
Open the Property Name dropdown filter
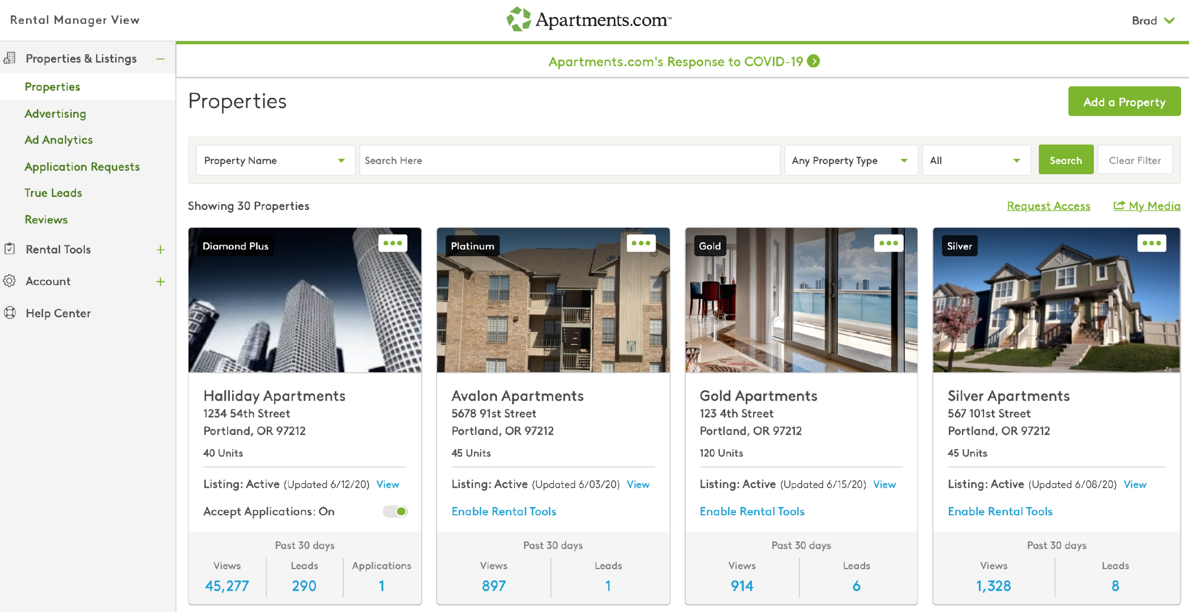(273, 160)
